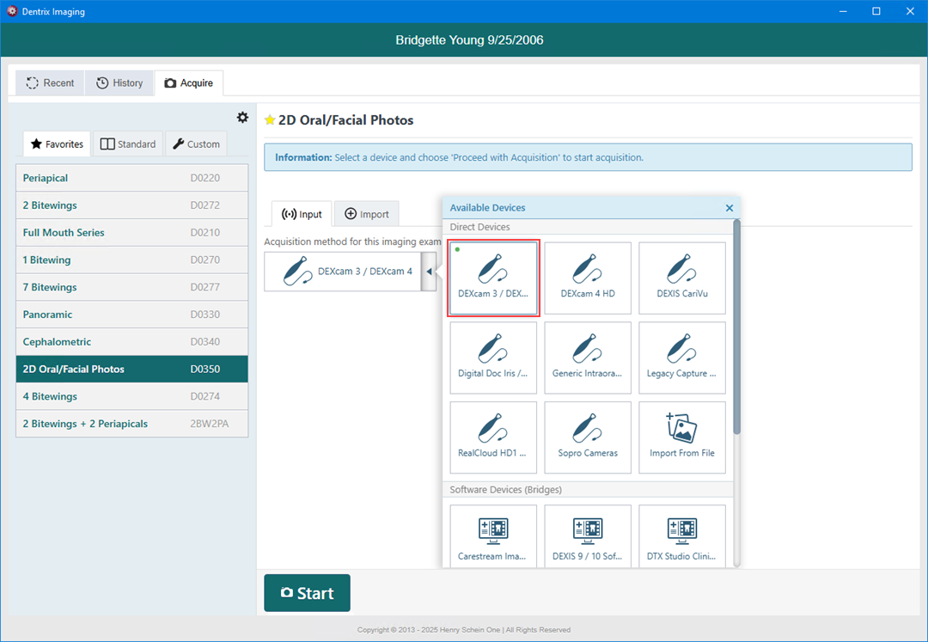This screenshot has height=642, width=928.
Task: Open the acquisition settings gear
Action: 242,118
